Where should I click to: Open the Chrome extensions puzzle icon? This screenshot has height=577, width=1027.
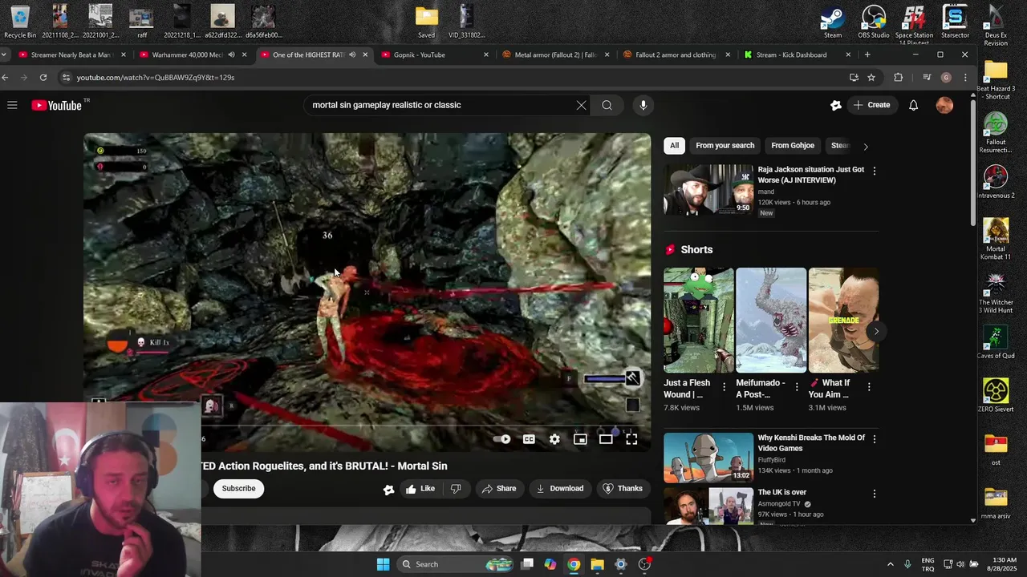point(898,78)
